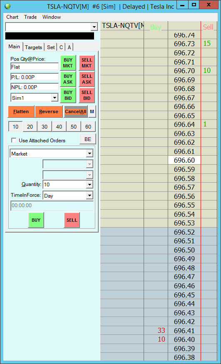Click the sell quantity 10 at 696.70
The height and width of the screenshot is (364, 221).
(x=207, y=71)
